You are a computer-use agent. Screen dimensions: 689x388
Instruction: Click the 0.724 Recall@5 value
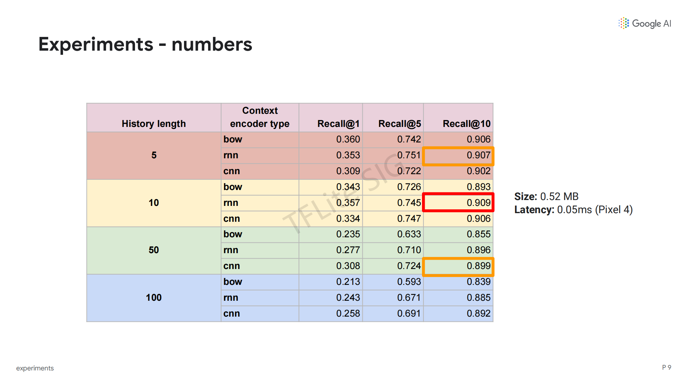point(409,266)
